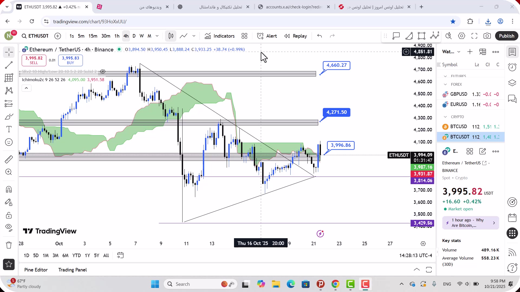The image size is (520, 292).
Task: Open the timeframe dropdown arrow
Action: pyautogui.click(x=157, y=36)
